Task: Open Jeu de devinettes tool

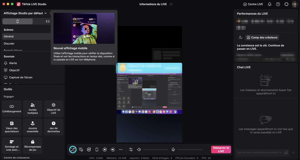Action: [x=53, y=127]
